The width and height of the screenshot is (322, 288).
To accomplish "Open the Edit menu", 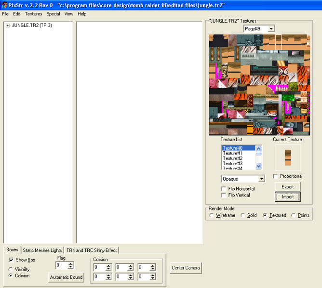I will click(17, 14).
